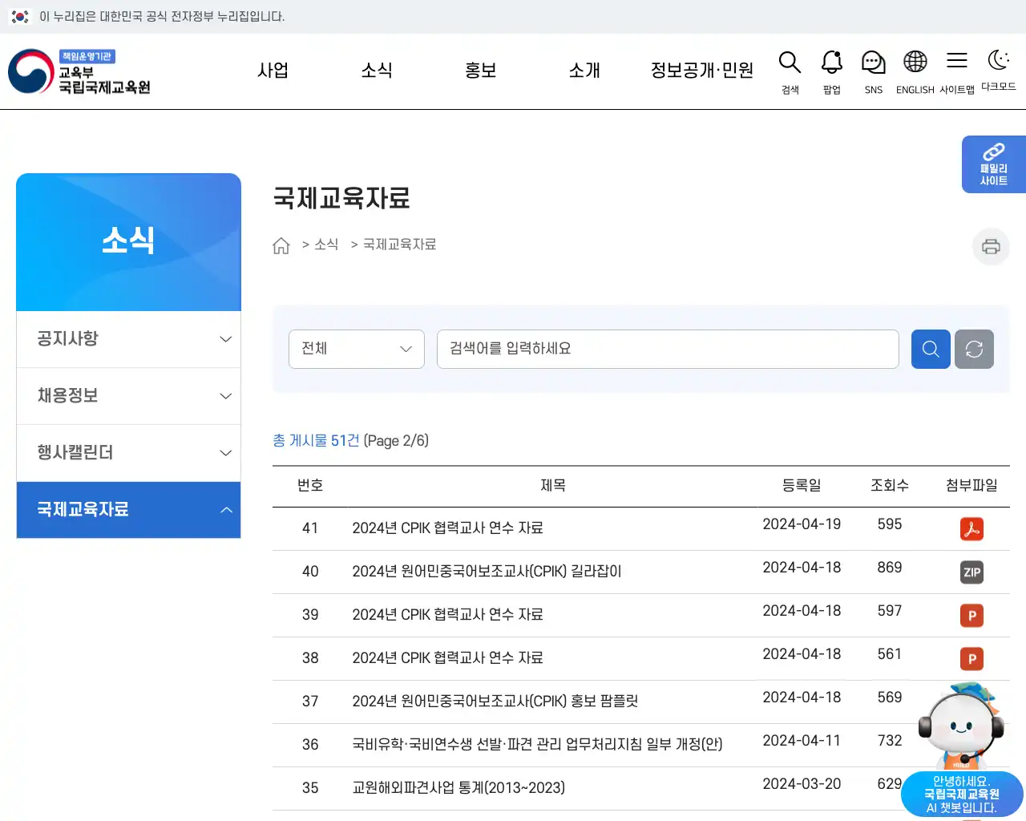Open the 전체 search category dropdown
Viewport: 1026px width, 821px height.
pos(357,349)
